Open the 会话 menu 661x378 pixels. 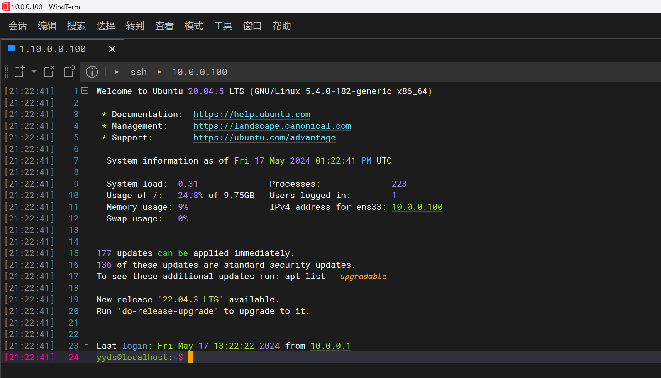coord(18,26)
